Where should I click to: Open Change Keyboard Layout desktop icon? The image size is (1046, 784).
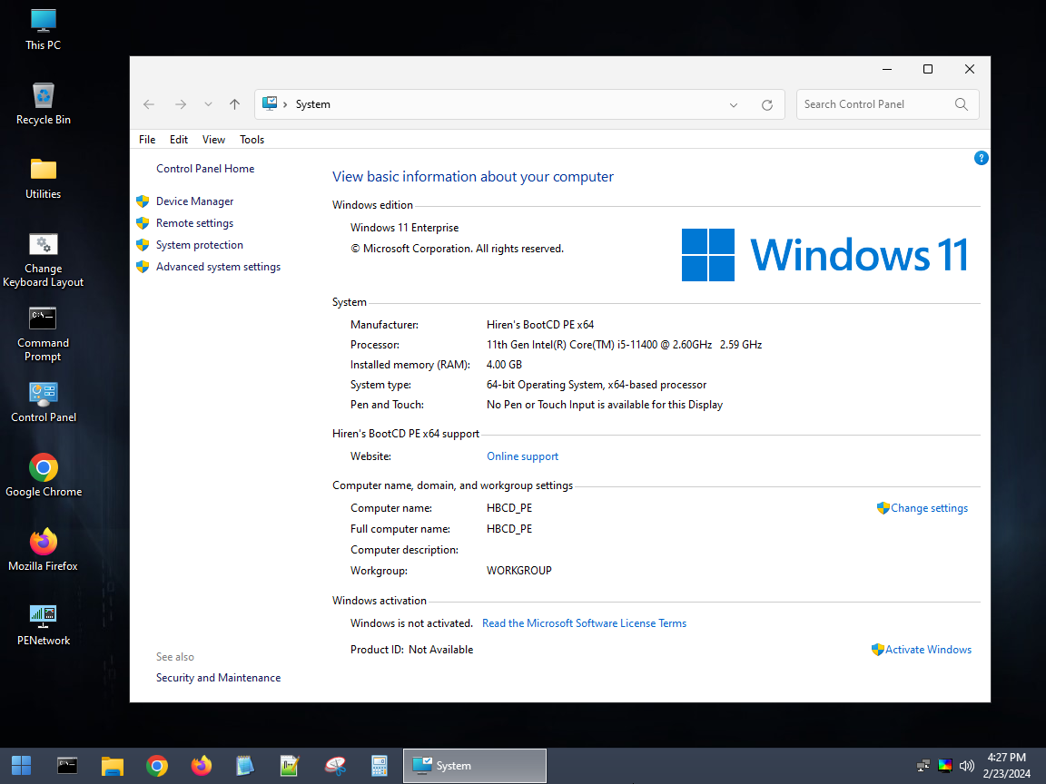click(44, 260)
